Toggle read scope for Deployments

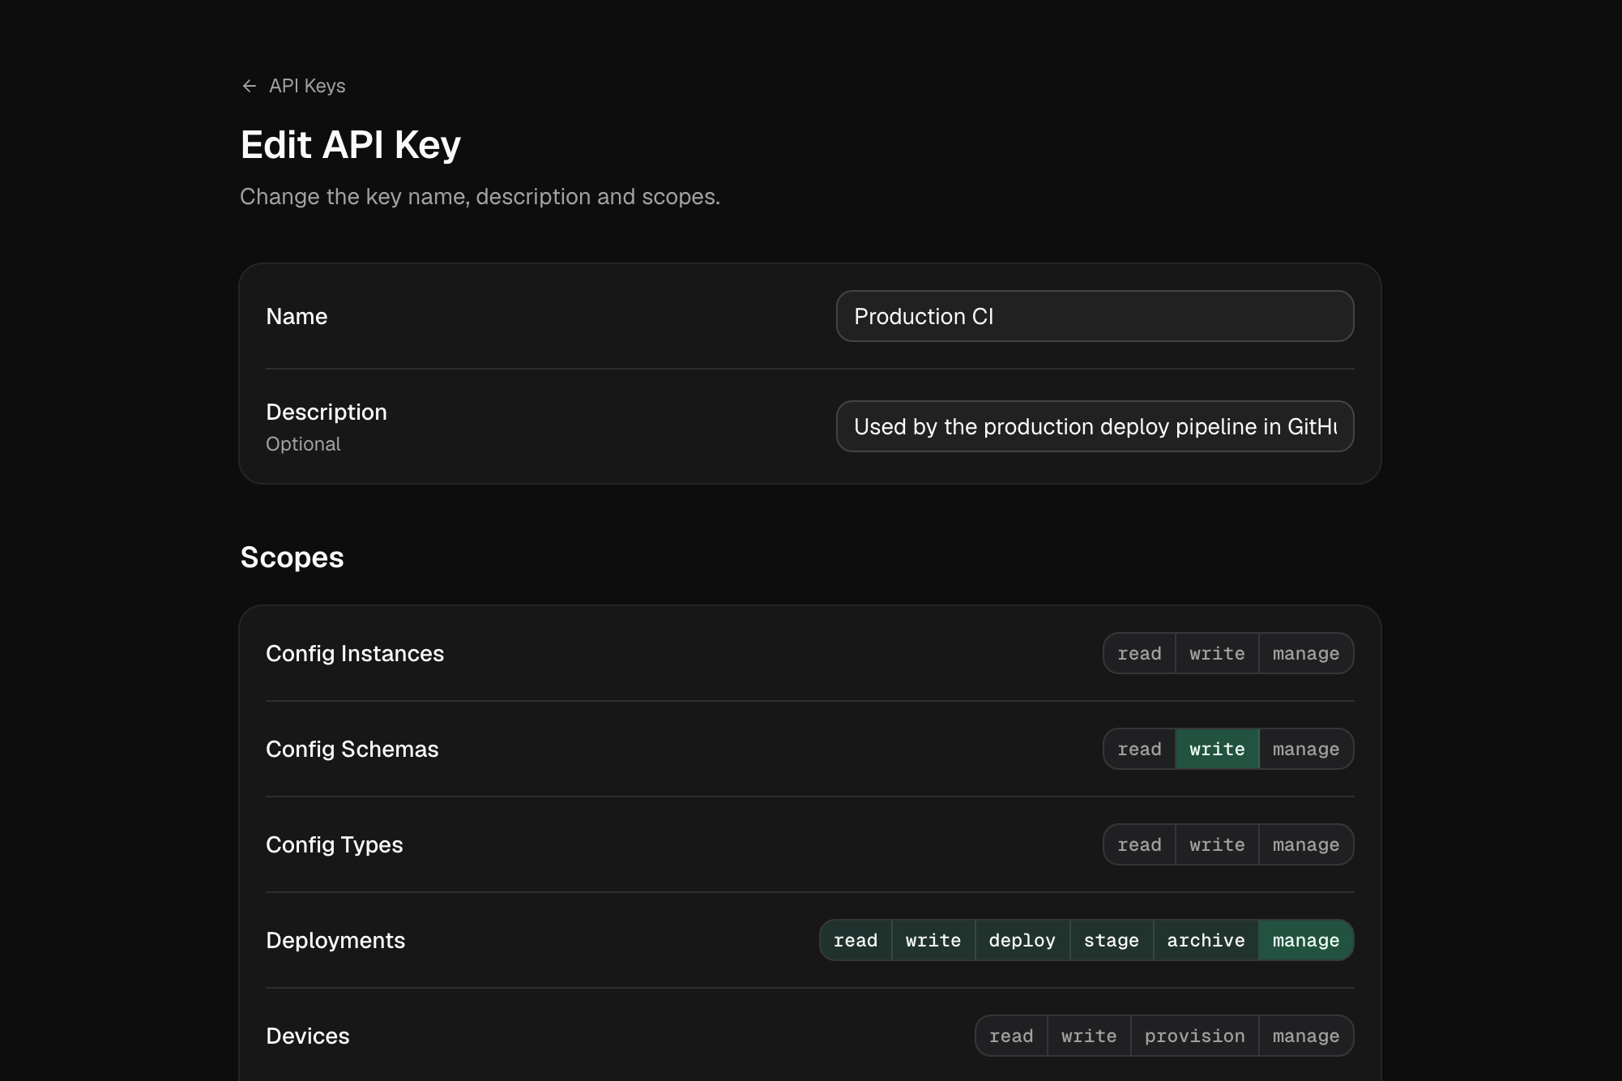pyautogui.click(x=856, y=940)
